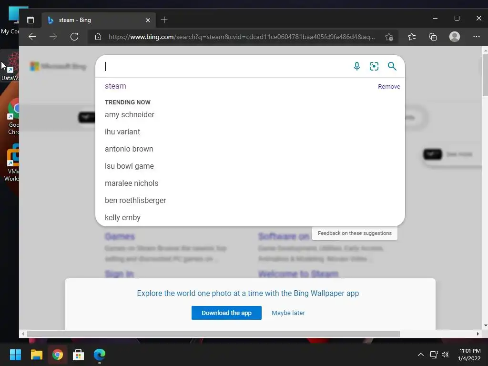Image resolution: width=488 pixels, height=366 pixels.
Task: Open Google Chrome from the taskbar
Action: (x=57, y=355)
